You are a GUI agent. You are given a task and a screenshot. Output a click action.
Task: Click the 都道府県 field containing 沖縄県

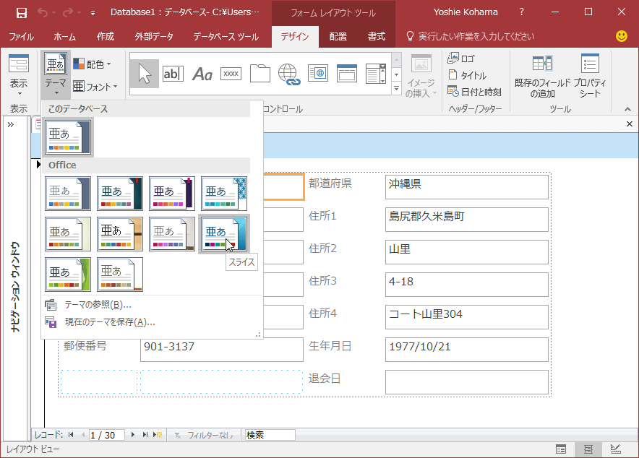[467, 187]
